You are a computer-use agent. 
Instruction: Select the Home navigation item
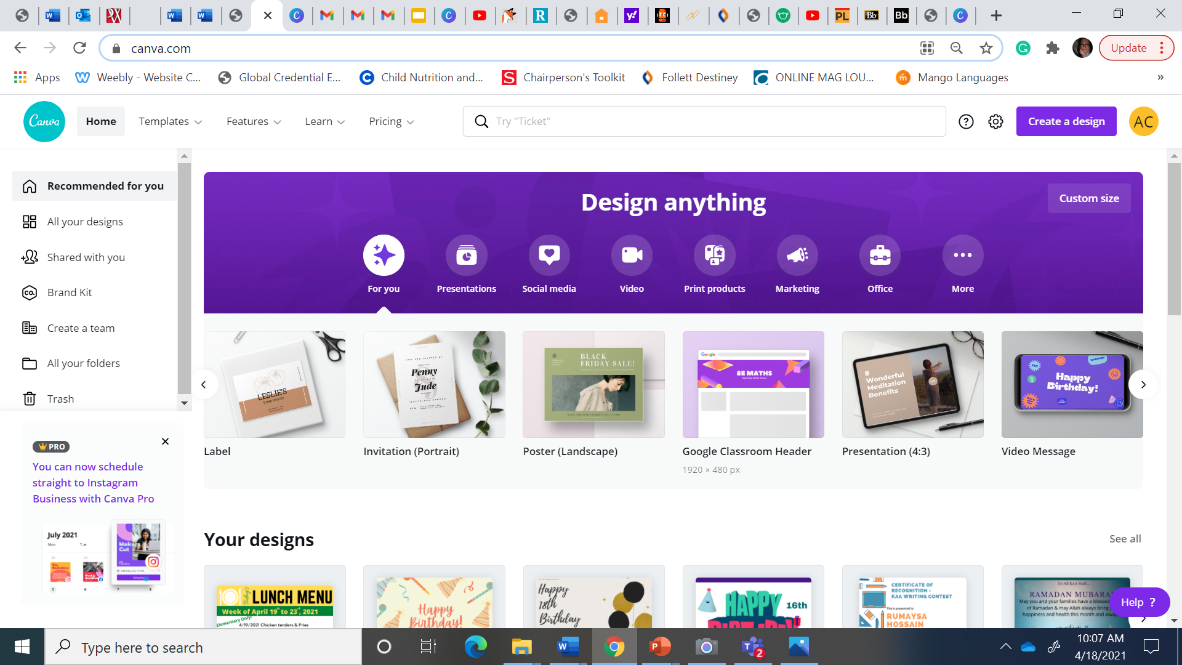pyautogui.click(x=100, y=121)
